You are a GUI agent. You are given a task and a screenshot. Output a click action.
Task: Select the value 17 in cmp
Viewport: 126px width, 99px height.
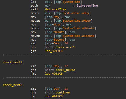point(66,66)
